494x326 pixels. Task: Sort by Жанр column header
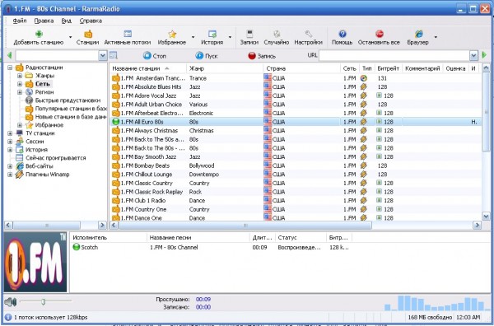tap(225, 68)
